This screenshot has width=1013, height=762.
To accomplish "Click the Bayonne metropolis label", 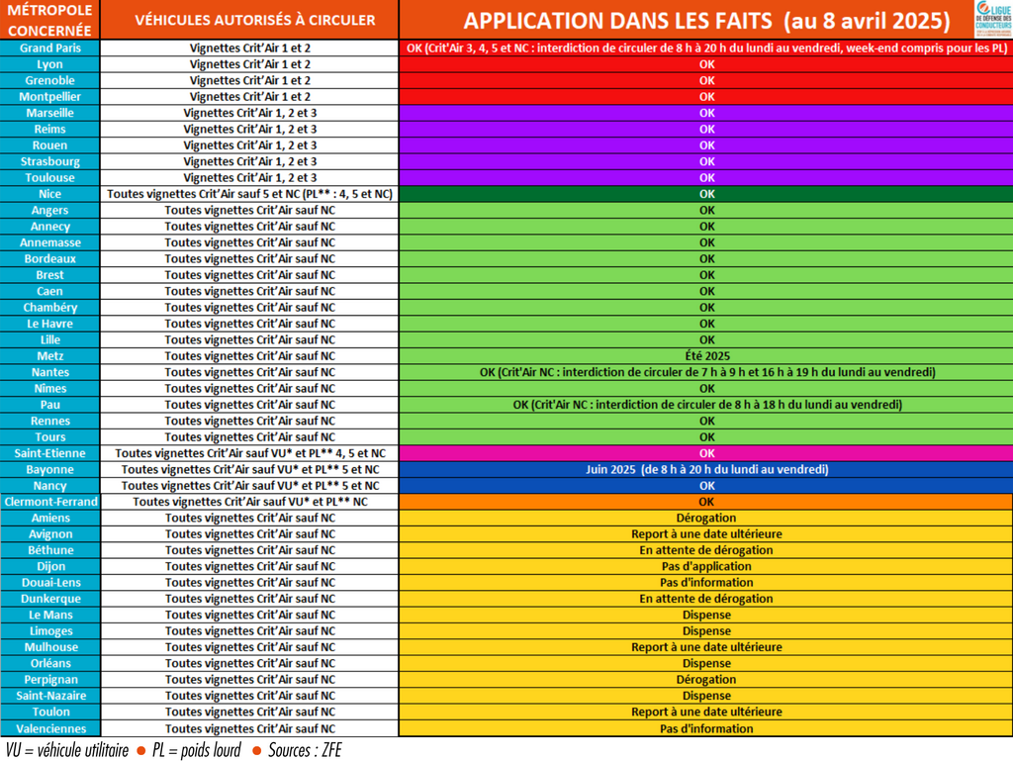I will click(x=49, y=469).
